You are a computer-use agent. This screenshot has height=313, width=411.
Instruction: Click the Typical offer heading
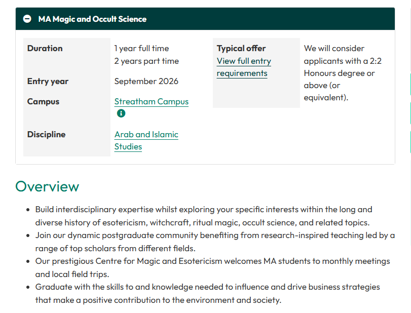point(241,49)
